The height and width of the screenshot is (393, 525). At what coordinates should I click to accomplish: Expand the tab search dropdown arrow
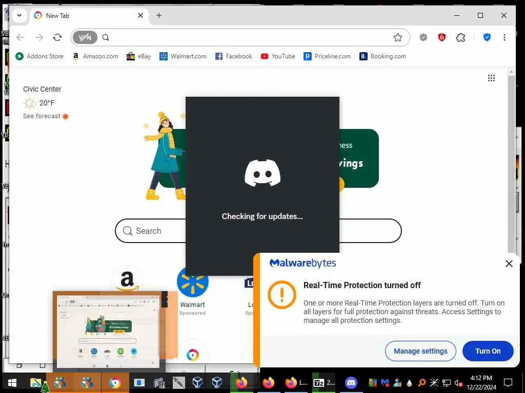pos(19,15)
